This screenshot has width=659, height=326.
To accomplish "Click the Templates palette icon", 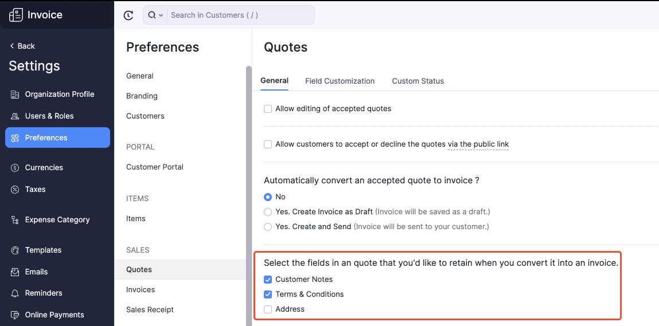I will click(x=15, y=250).
